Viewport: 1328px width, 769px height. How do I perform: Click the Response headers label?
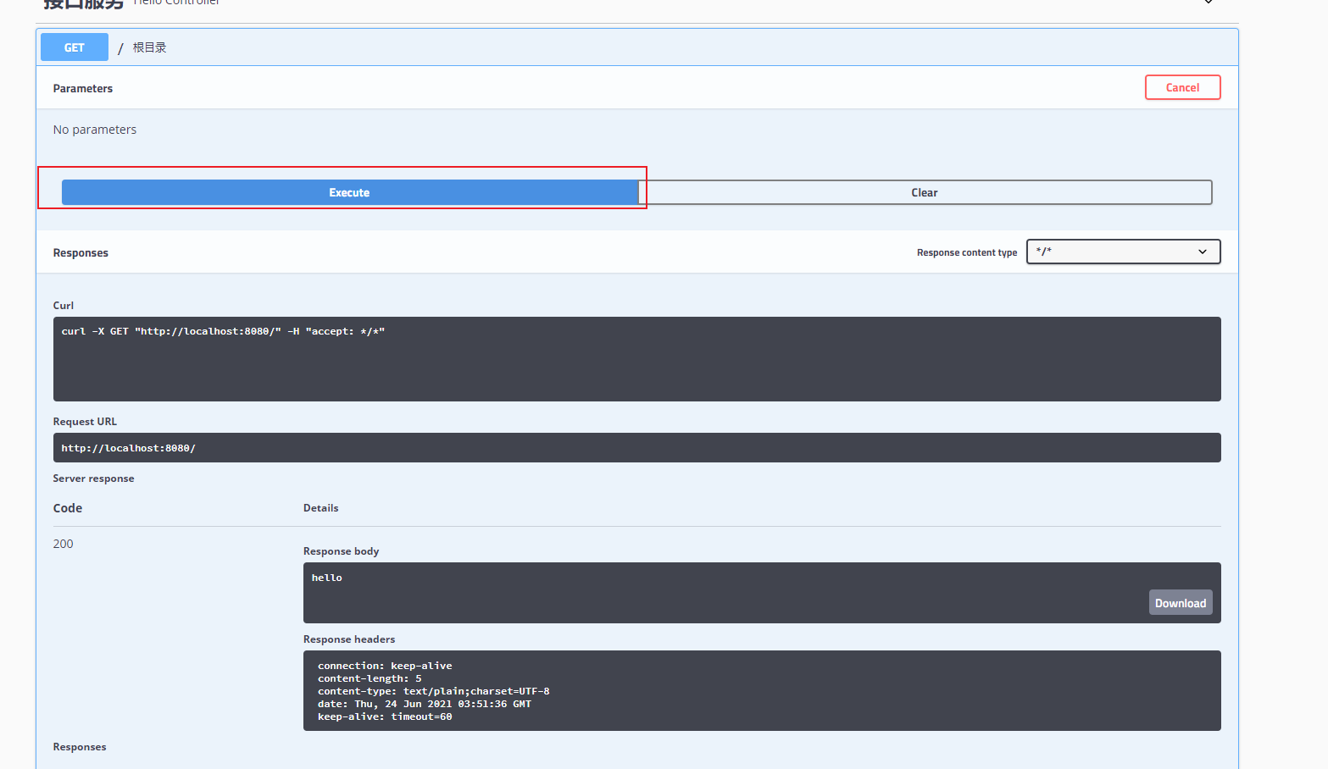tap(349, 639)
